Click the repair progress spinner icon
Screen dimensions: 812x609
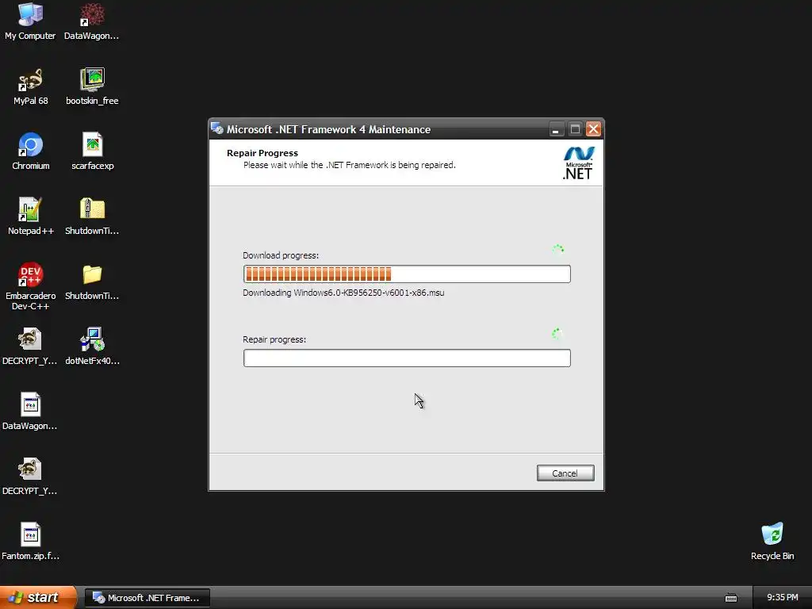tap(557, 334)
